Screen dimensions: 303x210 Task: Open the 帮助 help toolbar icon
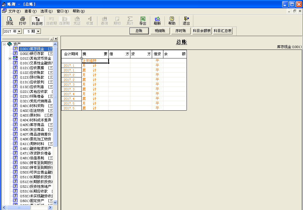coord(172,21)
